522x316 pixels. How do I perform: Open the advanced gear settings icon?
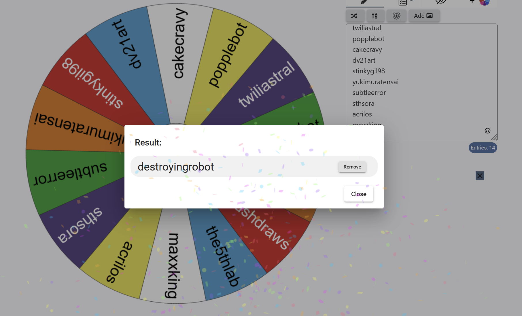(396, 16)
